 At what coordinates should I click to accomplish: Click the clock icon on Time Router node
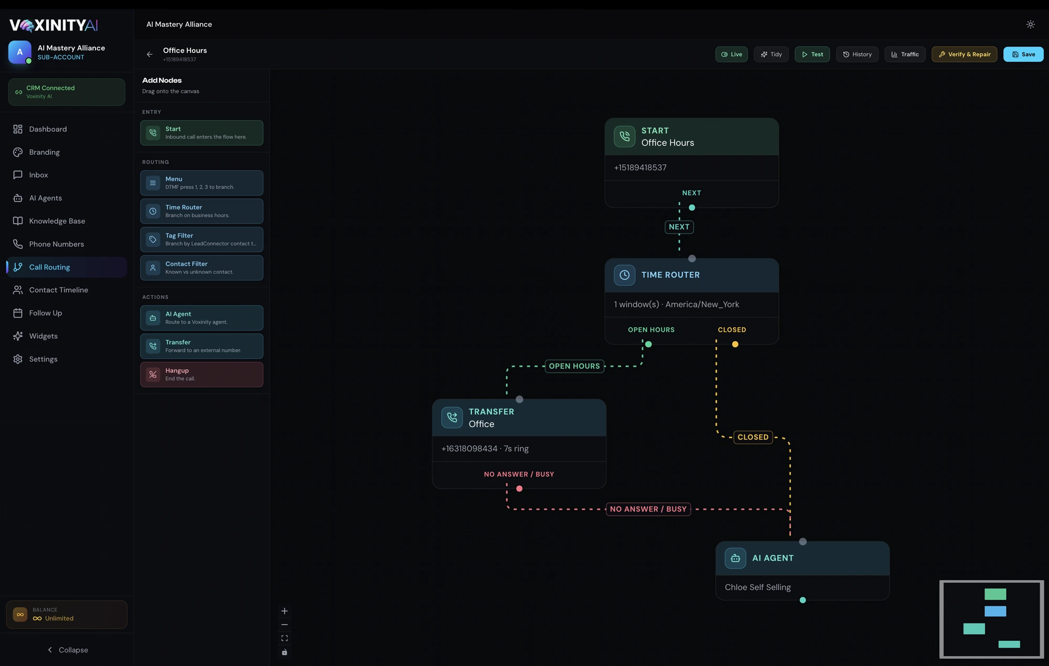[624, 275]
